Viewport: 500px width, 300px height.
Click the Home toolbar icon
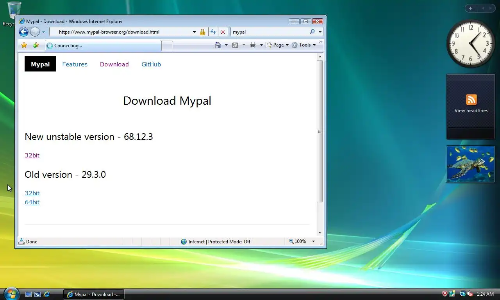[x=218, y=45]
